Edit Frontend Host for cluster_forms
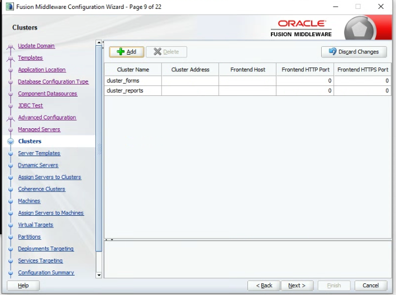The height and width of the screenshot is (295, 396). (247, 81)
